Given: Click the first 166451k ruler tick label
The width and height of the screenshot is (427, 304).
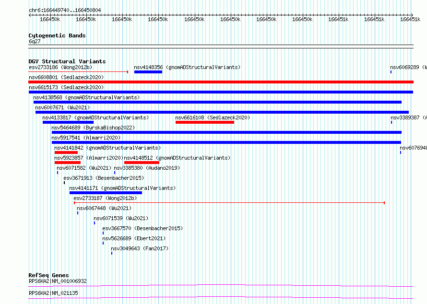Looking at the screenshot, I should 338,19.
